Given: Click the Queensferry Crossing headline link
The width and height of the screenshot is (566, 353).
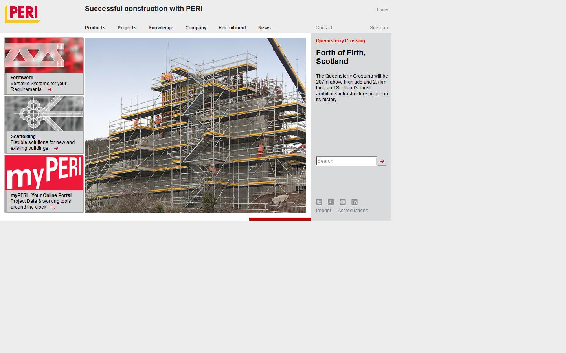Looking at the screenshot, I should click(x=340, y=40).
